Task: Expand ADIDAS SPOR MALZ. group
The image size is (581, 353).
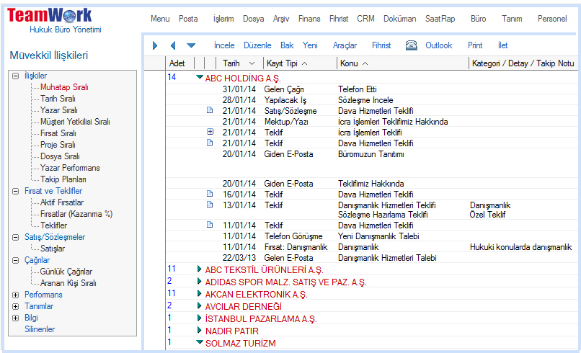Action: point(200,281)
